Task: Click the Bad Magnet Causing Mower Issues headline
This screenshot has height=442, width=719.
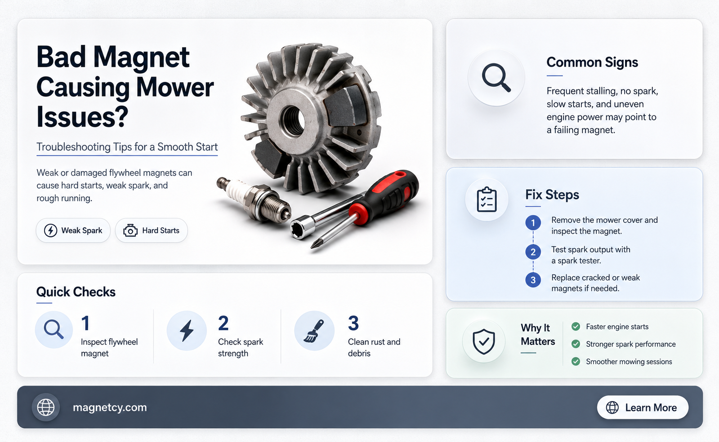Action: (125, 87)
